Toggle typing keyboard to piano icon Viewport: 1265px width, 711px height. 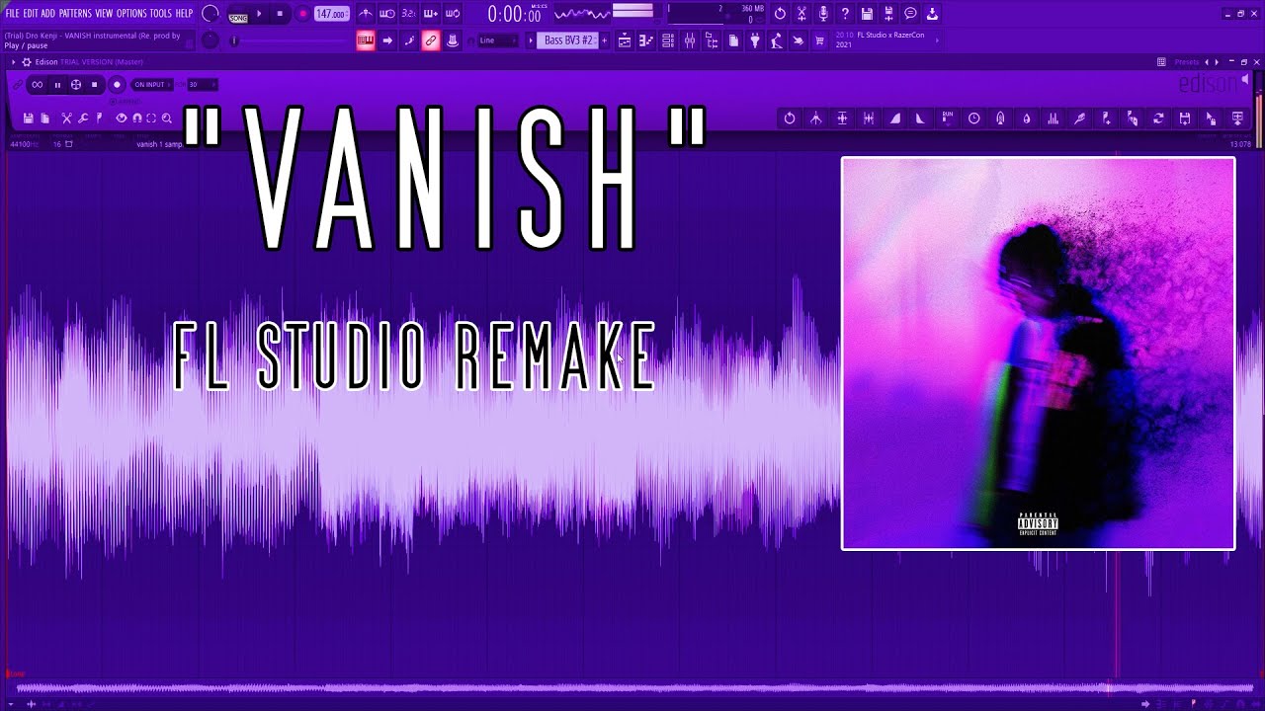pyautogui.click(x=366, y=40)
